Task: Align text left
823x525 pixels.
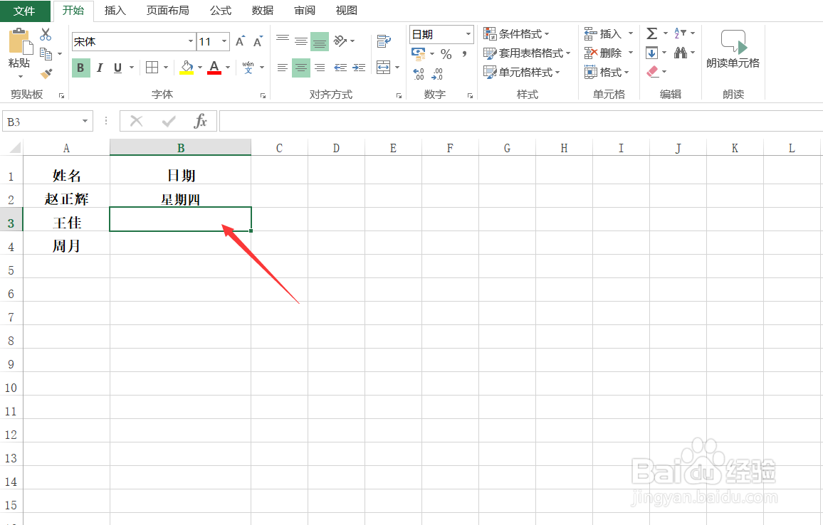Action: click(283, 68)
